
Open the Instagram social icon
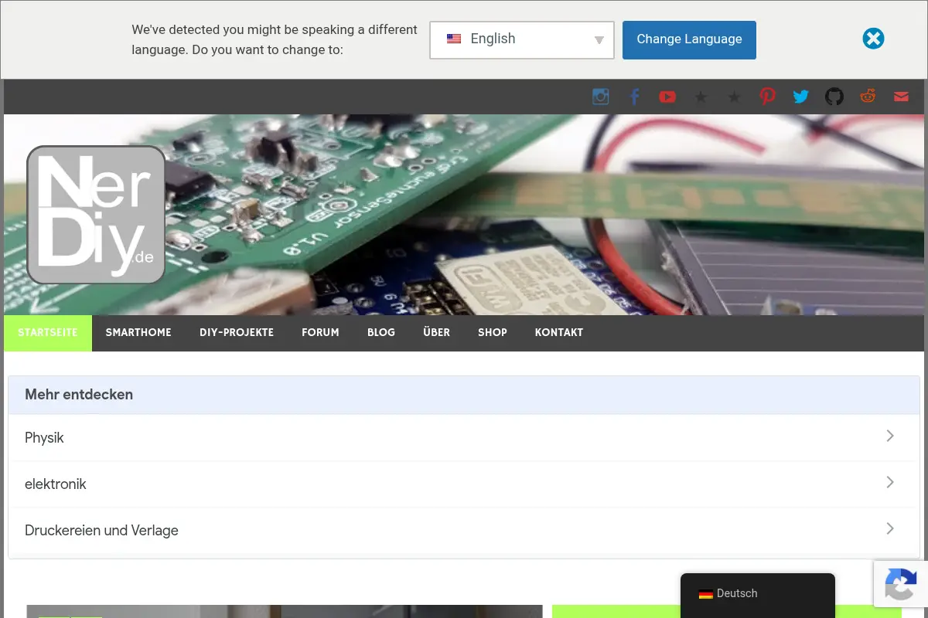(x=601, y=97)
